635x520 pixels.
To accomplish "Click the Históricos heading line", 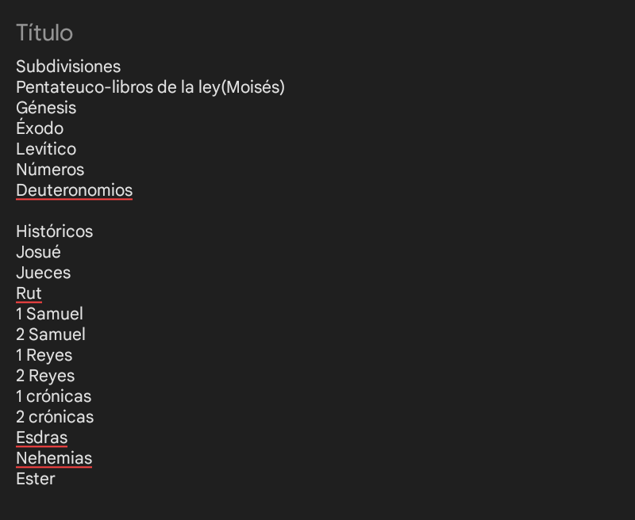I will point(55,231).
